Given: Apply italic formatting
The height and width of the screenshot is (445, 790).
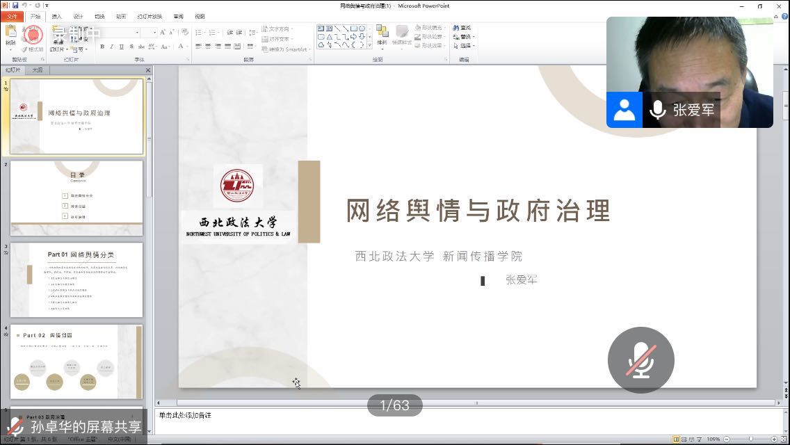Looking at the screenshot, I should pyautogui.click(x=112, y=47).
